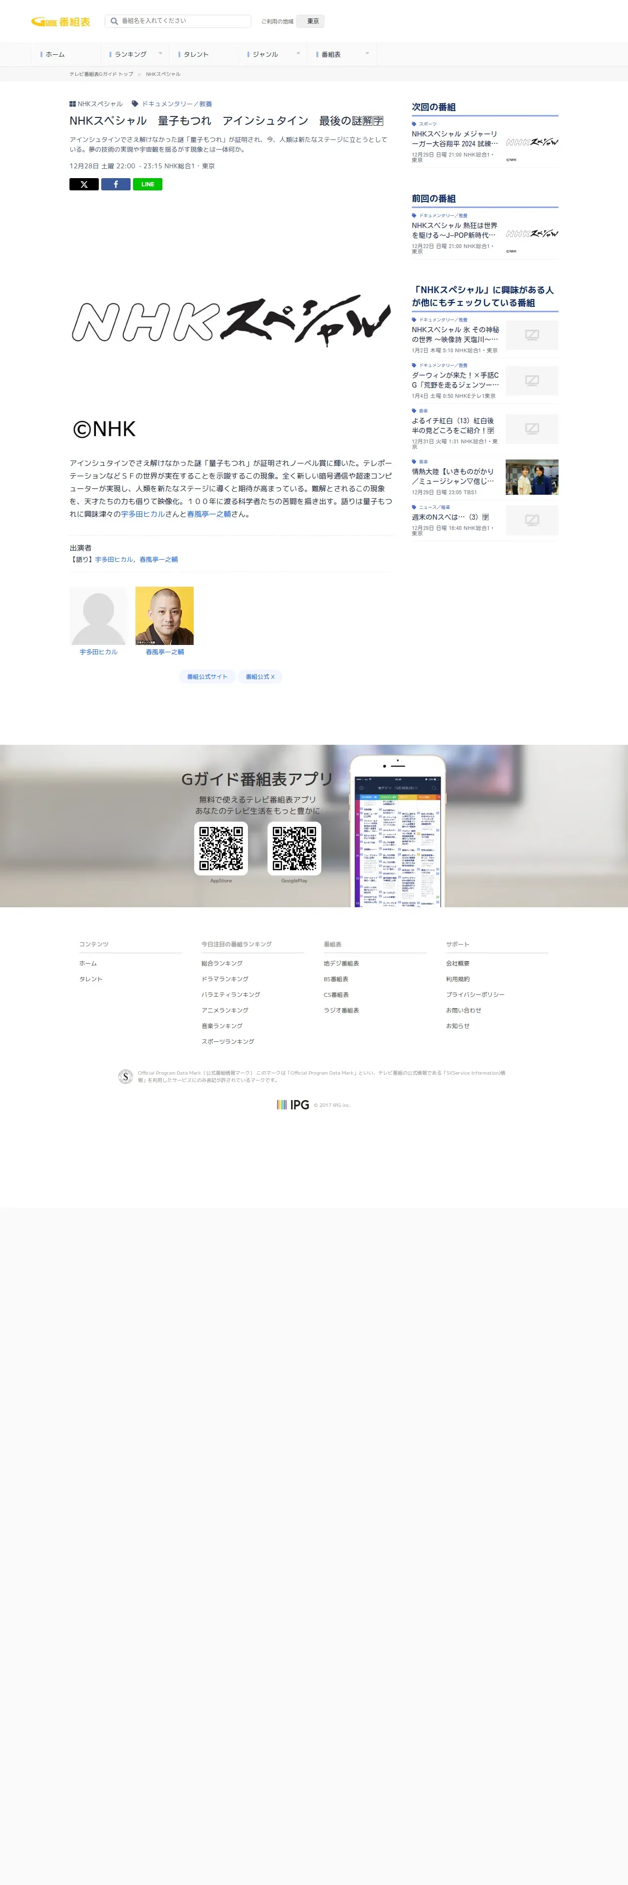
Task: Click next program NHKスペシャル logo thumbnail
Action: tap(532, 142)
